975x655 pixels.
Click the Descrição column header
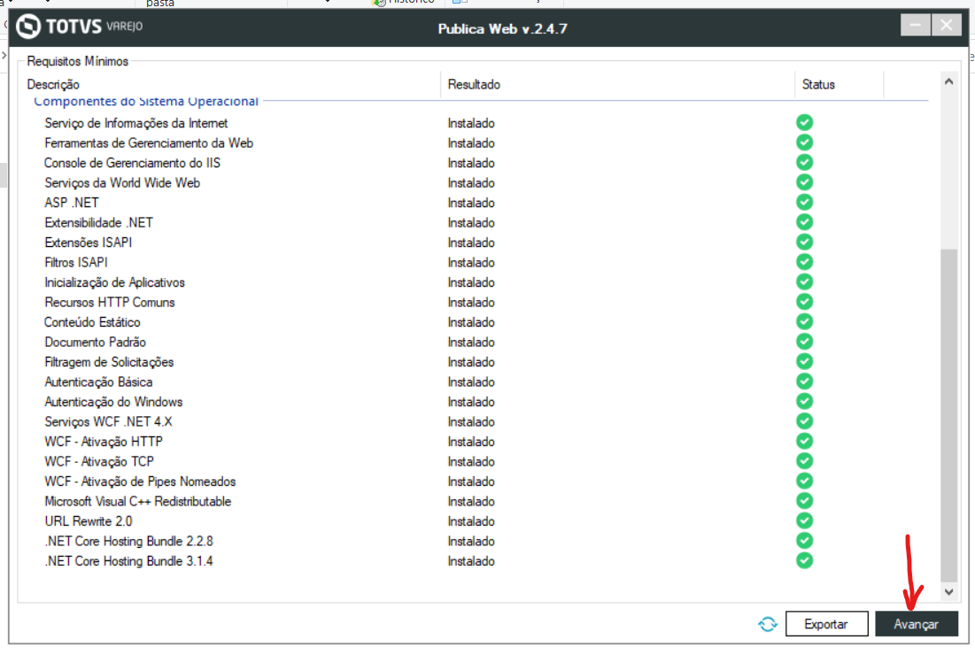click(x=53, y=84)
